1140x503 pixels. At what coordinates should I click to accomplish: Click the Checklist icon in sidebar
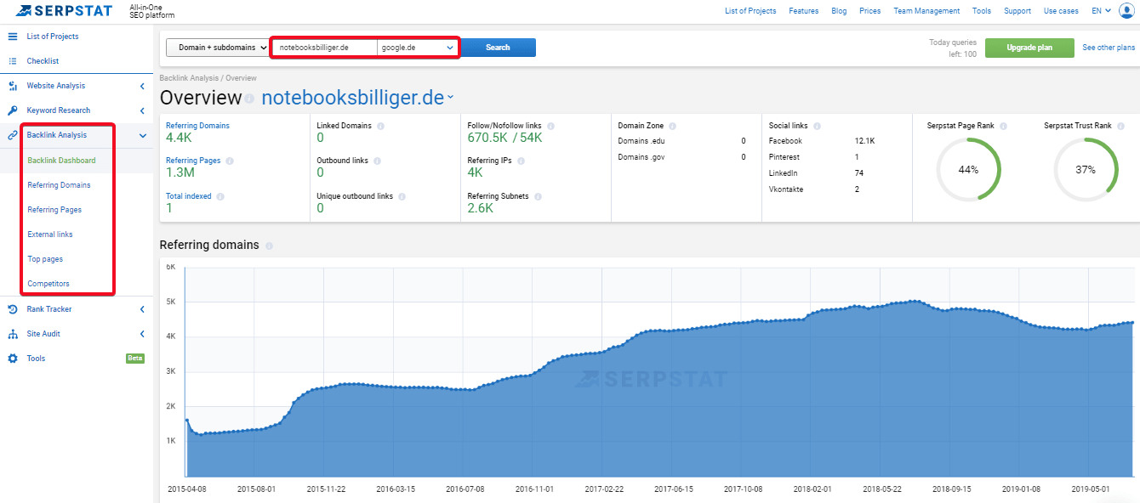click(x=13, y=61)
